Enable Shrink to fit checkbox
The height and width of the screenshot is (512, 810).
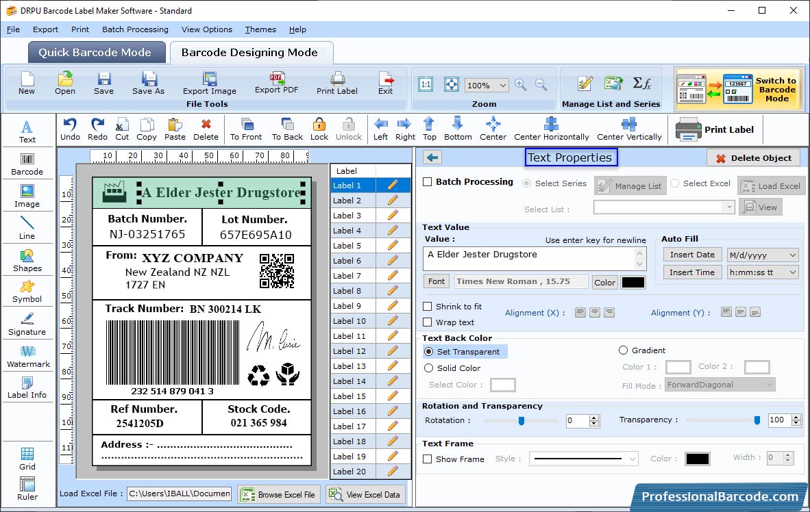click(427, 307)
